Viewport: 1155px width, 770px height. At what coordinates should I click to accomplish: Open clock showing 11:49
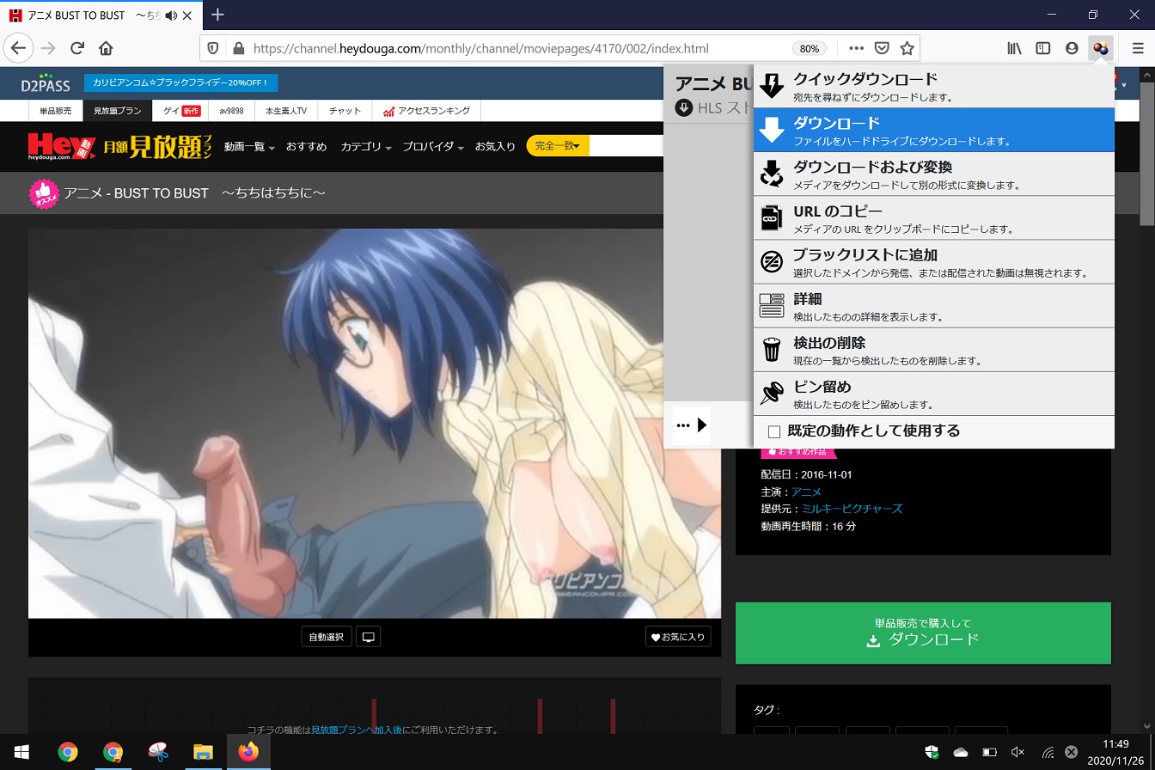tap(1115, 753)
